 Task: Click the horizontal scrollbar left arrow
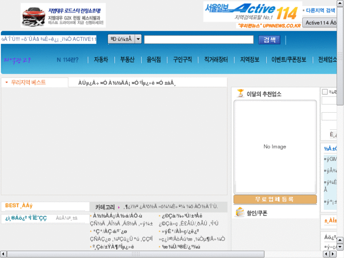pos(3,254)
